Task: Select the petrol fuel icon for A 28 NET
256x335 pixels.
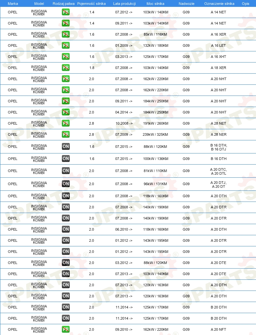Action: (x=66, y=123)
